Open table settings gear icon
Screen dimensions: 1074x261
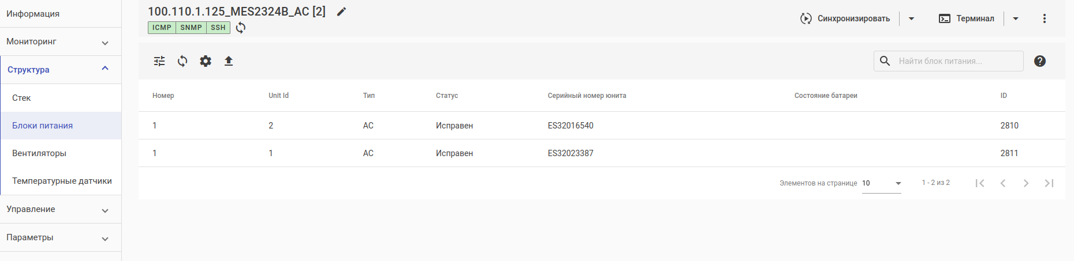(x=206, y=61)
